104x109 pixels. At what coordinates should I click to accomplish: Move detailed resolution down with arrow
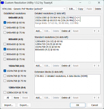point(99,31)
